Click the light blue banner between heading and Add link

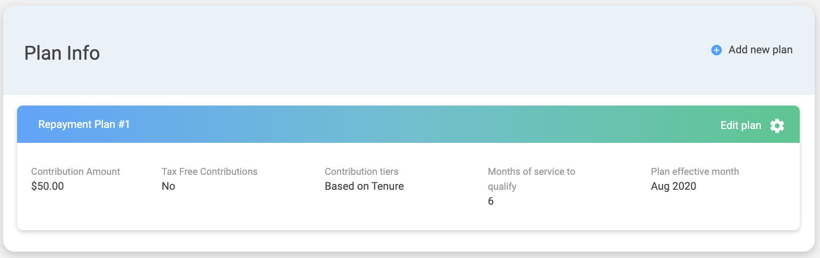pyautogui.click(x=406, y=53)
